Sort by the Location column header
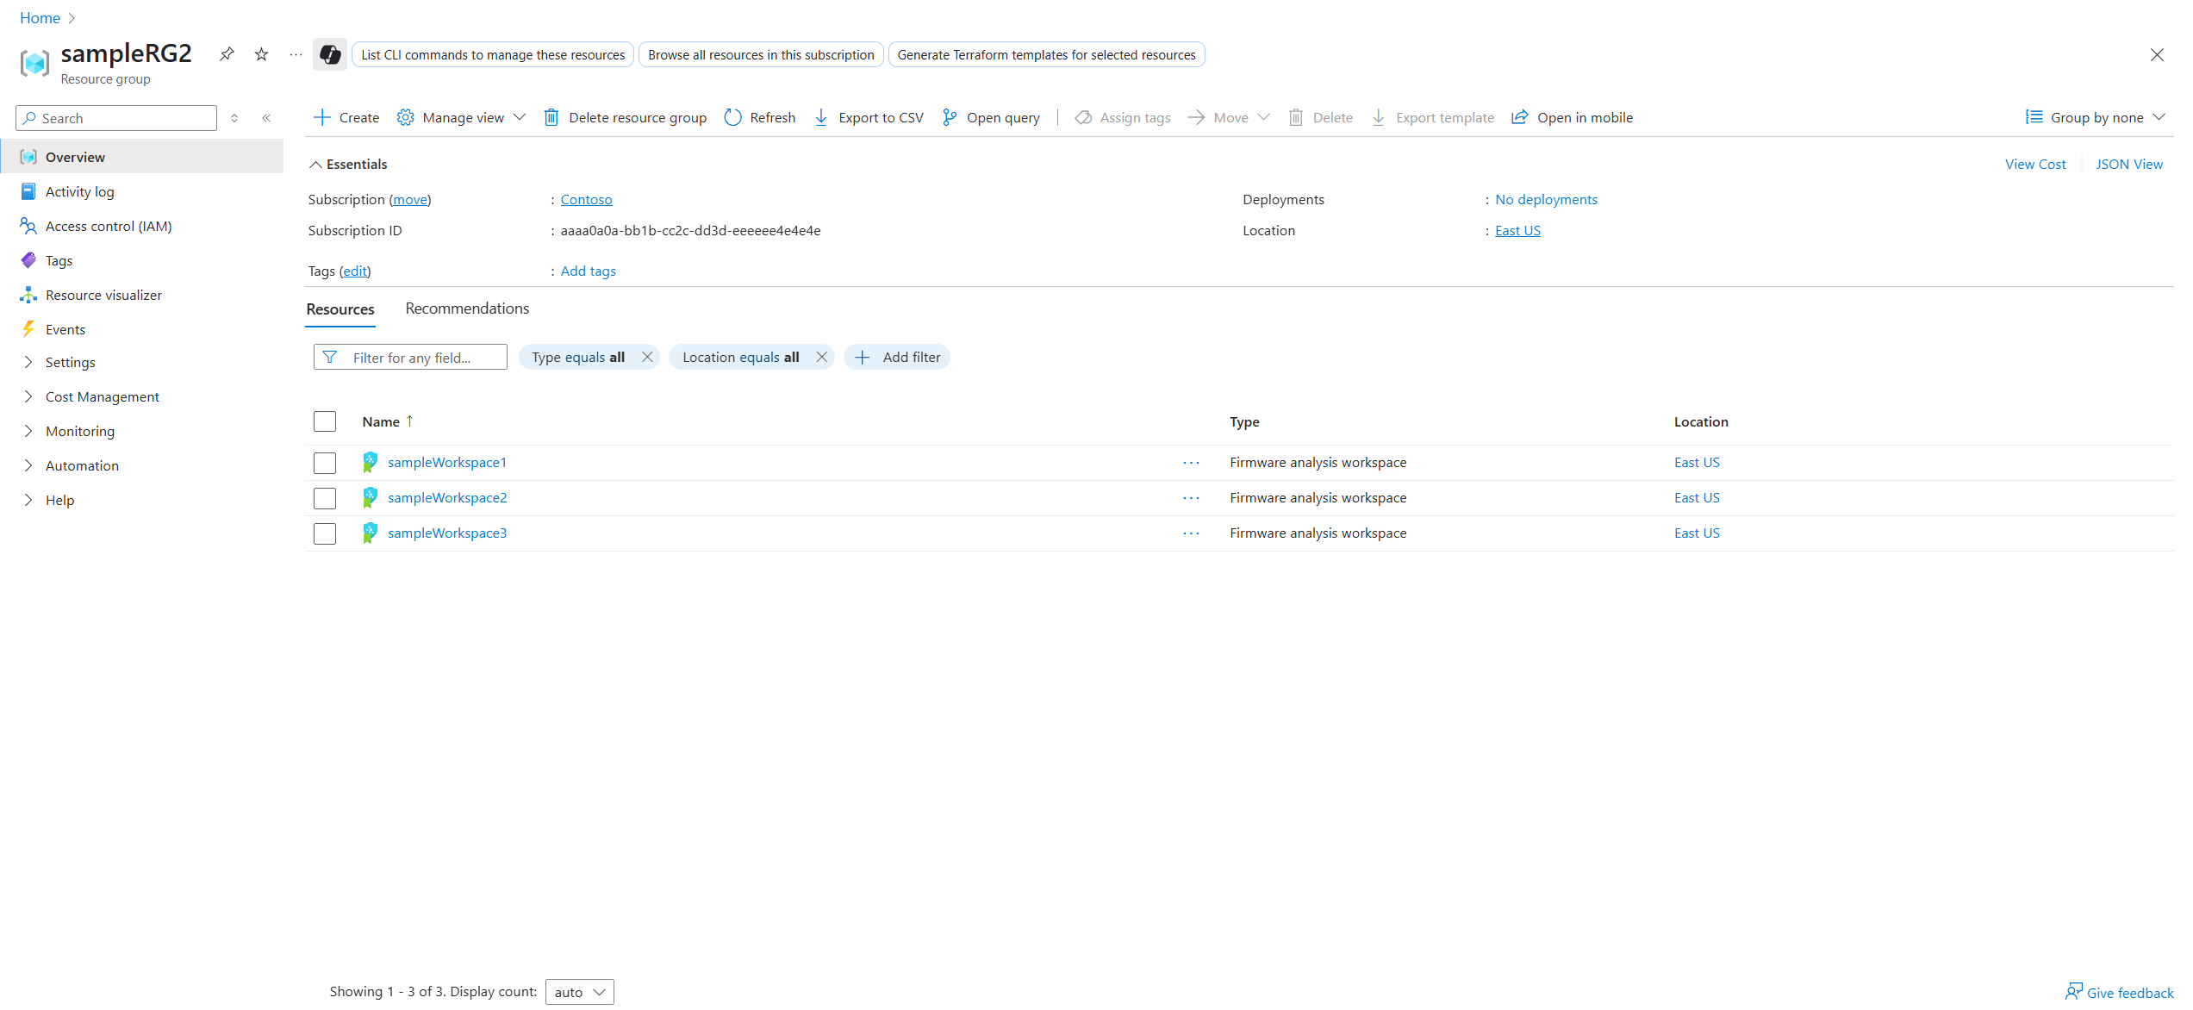2193x1010 pixels. [x=1701, y=421]
